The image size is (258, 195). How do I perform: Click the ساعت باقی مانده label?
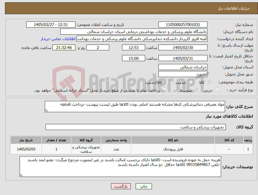click(x=36, y=48)
